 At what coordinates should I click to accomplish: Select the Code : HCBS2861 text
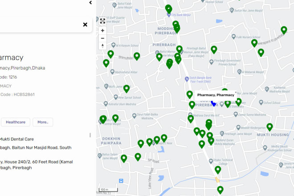pos(17,94)
